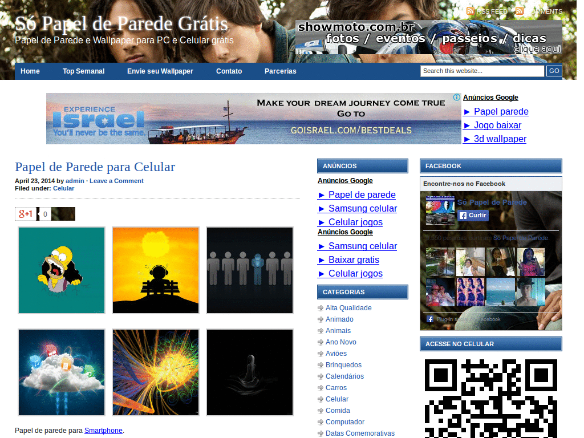This screenshot has height=438, width=584.
Task: Click Leave a Comment link
Action: point(116,181)
